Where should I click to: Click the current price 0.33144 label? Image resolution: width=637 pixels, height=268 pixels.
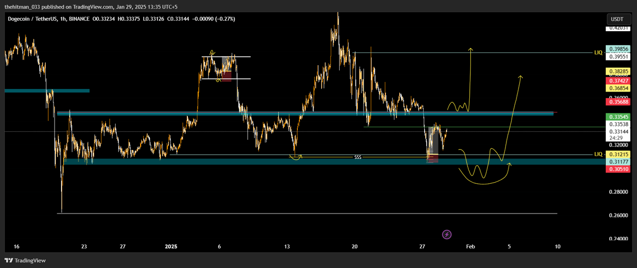pyautogui.click(x=617, y=131)
